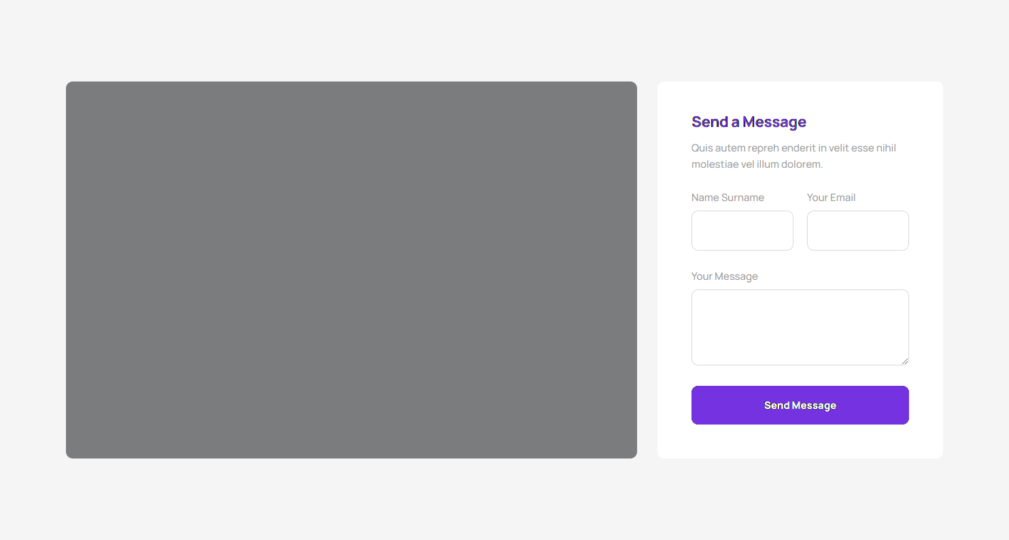Click the "Send a Message" heading
This screenshot has width=1009, height=540.
pos(749,122)
